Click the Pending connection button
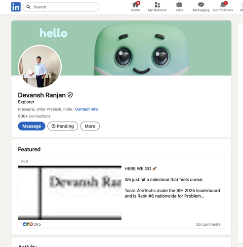 (63, 126)
